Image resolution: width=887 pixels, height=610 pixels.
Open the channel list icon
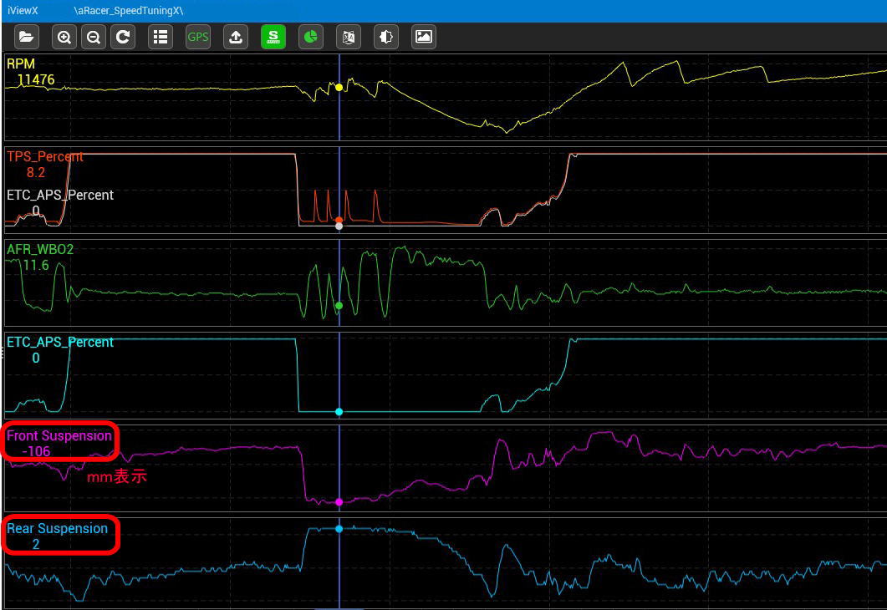tap(161, 38)
